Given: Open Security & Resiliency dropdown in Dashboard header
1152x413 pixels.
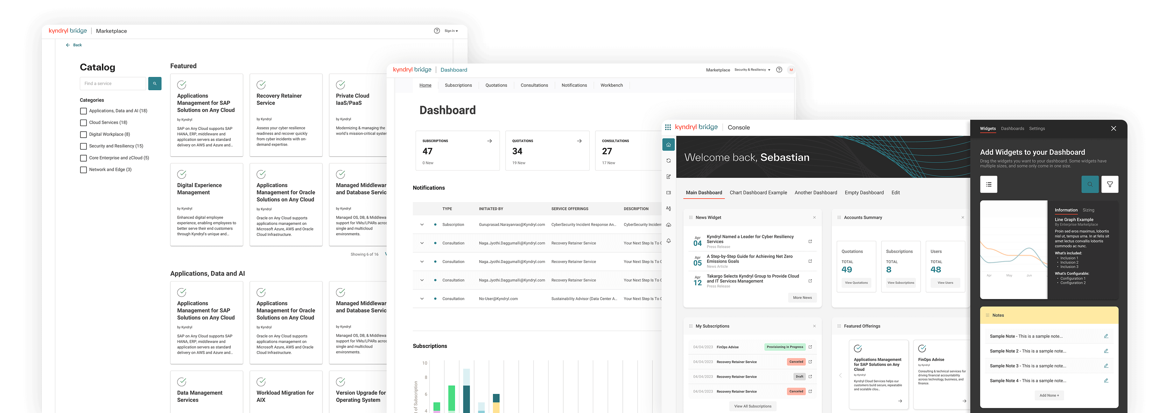Looking at the screenshot, I should click(x=752, y=70).
